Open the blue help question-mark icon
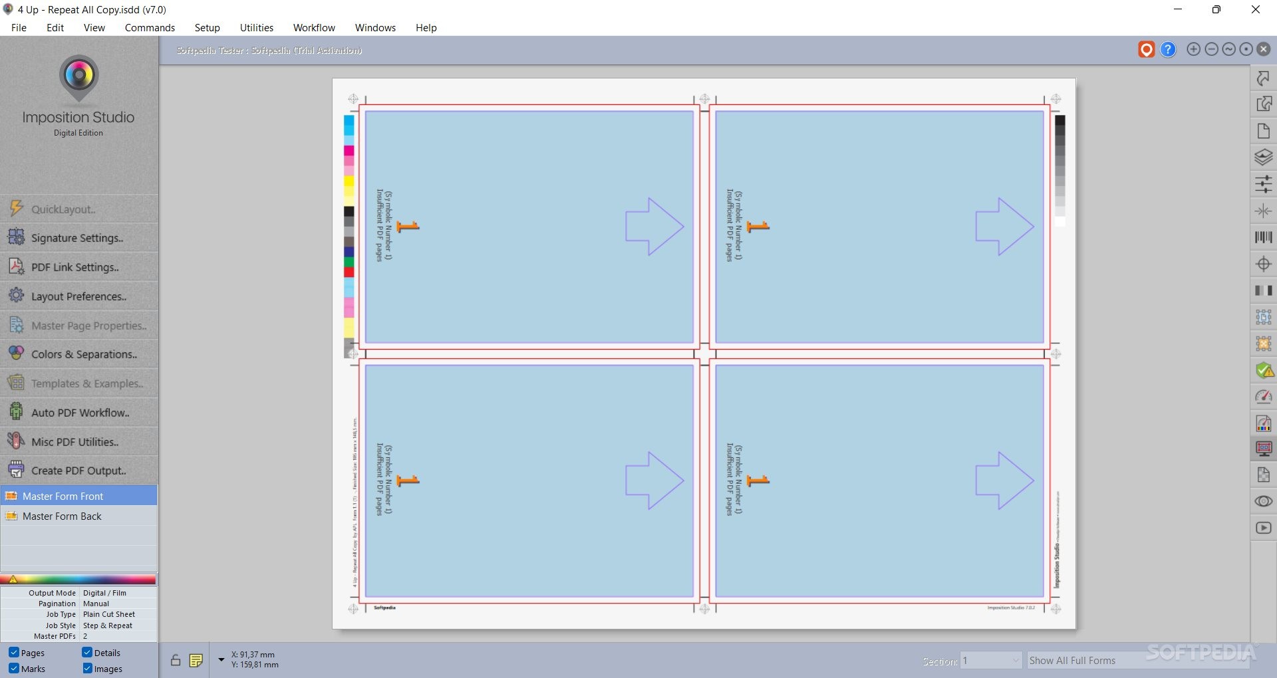Viewport: 1277px width, 678px height. pyautogui.click(x=1168, y=50)
